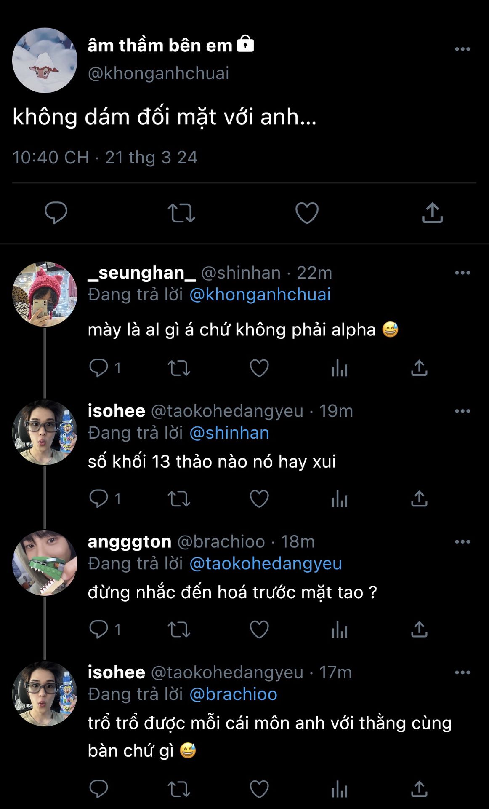This screenshot has height=809, width=489.
Task: View analytics for isohee's last reply
Action: [x=339, y=789]
